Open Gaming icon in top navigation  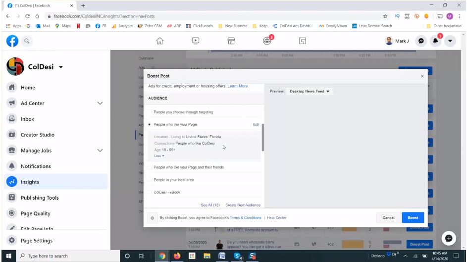302,41
